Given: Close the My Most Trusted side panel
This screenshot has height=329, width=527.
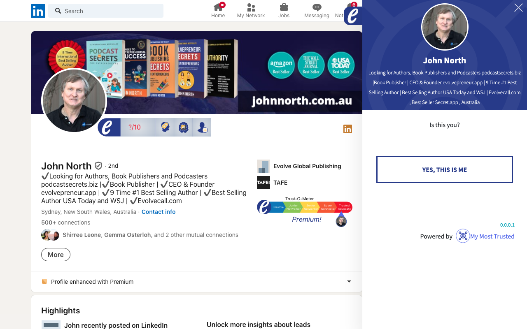Looking at the screenshot, I should coord(518,8).
